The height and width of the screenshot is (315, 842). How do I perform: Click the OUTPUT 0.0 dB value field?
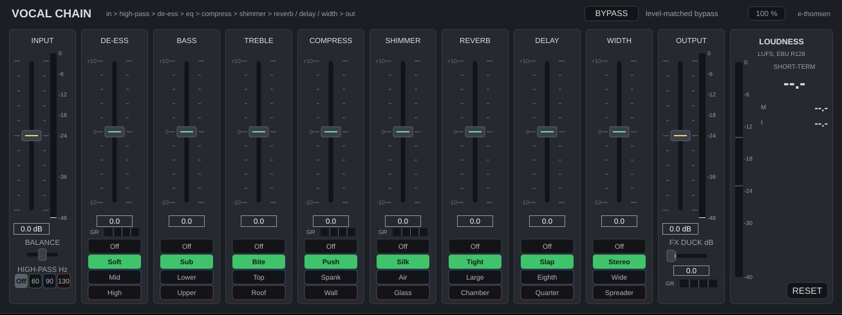click(680, 229)
